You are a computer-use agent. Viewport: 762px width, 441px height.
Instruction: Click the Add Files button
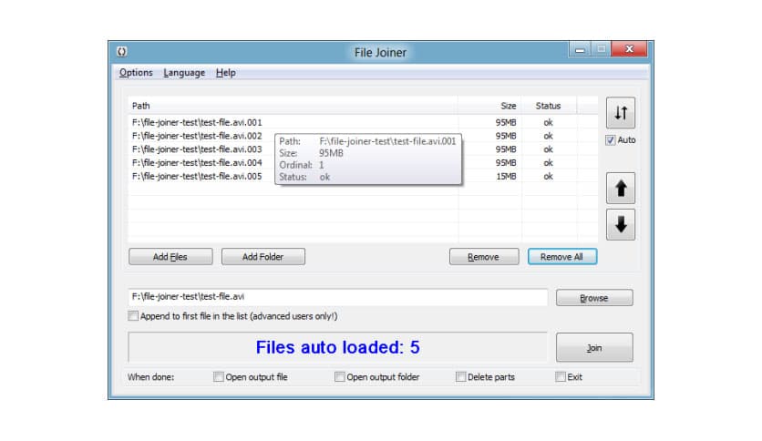[x=170, y=256]
